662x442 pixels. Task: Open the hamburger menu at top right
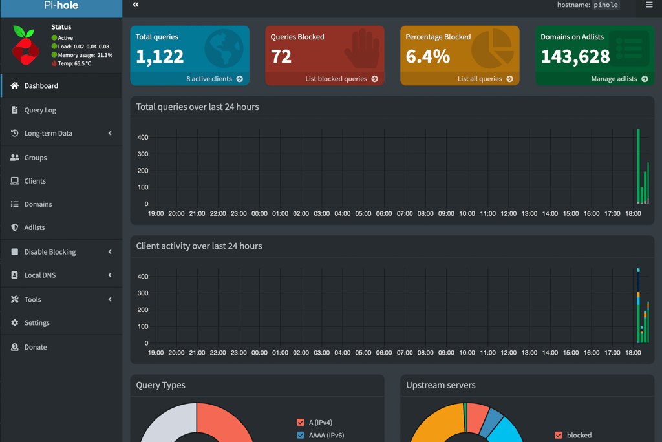coord(649,5)
